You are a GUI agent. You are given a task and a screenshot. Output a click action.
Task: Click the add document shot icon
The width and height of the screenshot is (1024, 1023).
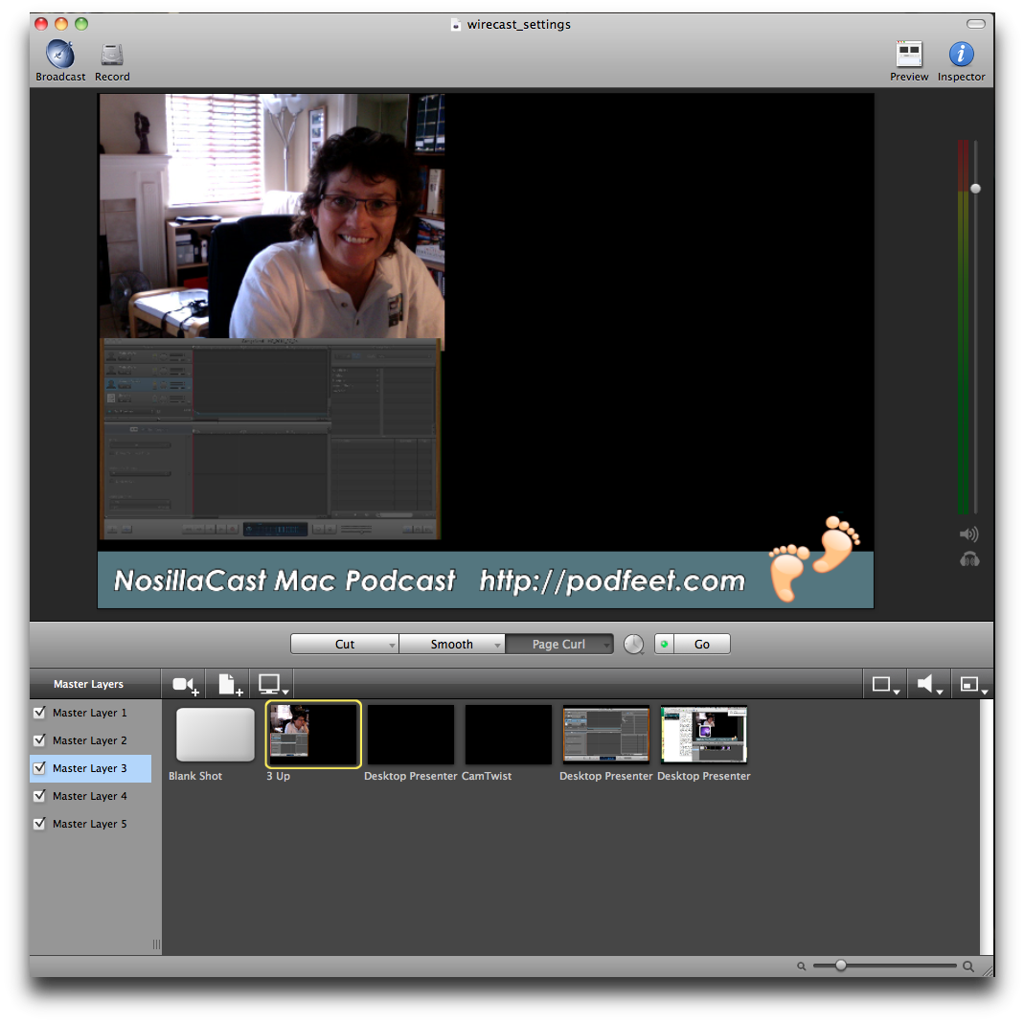(230, 685)
